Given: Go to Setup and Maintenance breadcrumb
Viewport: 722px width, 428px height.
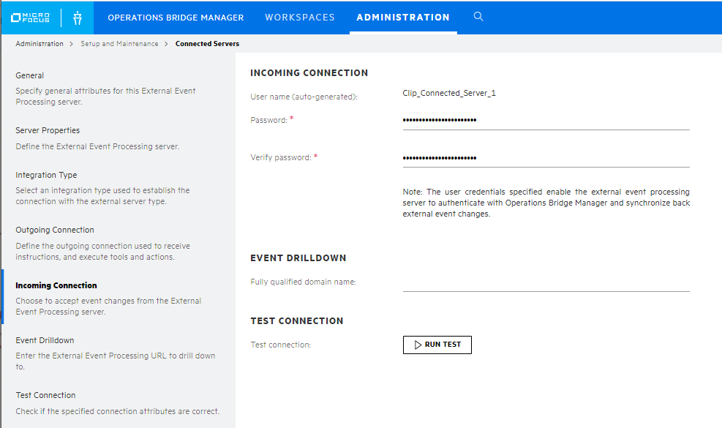Looking at the screenshot, I should [119, 44].
